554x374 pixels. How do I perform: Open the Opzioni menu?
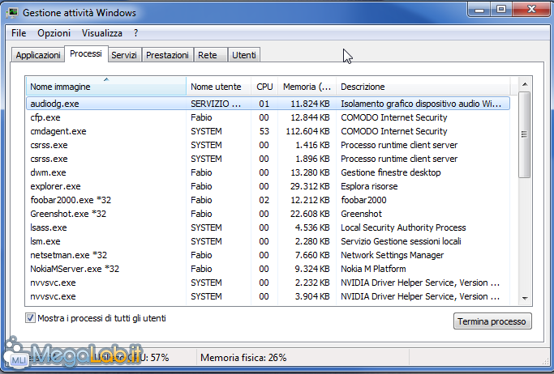(x=54, y=33)
